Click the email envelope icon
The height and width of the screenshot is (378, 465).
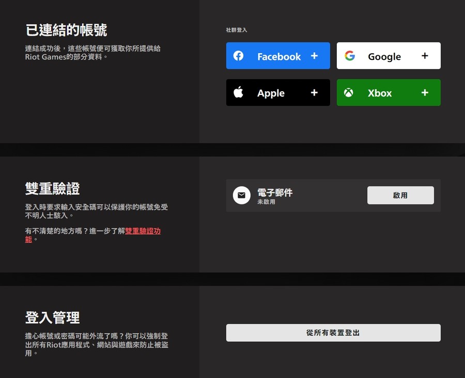pyautogui.click(x=242, y=195)
